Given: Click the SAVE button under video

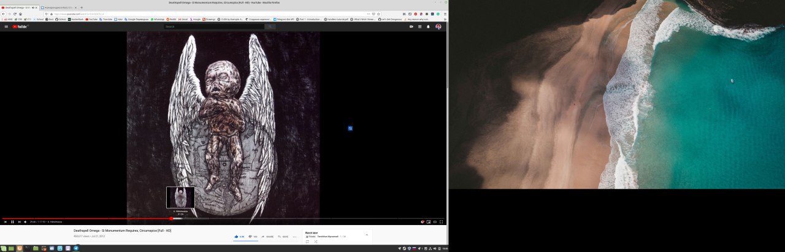Looking at the screenshot, I should coord(283,237).
